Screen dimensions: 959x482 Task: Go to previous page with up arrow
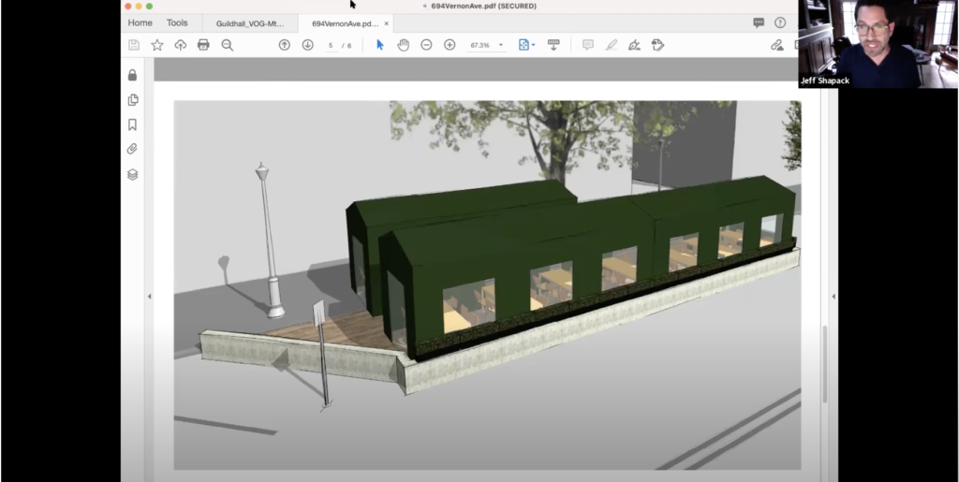pos(285,45)
